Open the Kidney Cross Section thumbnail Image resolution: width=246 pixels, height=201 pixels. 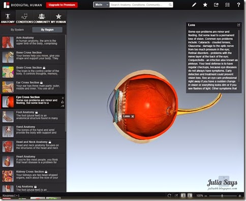[8, 176]
